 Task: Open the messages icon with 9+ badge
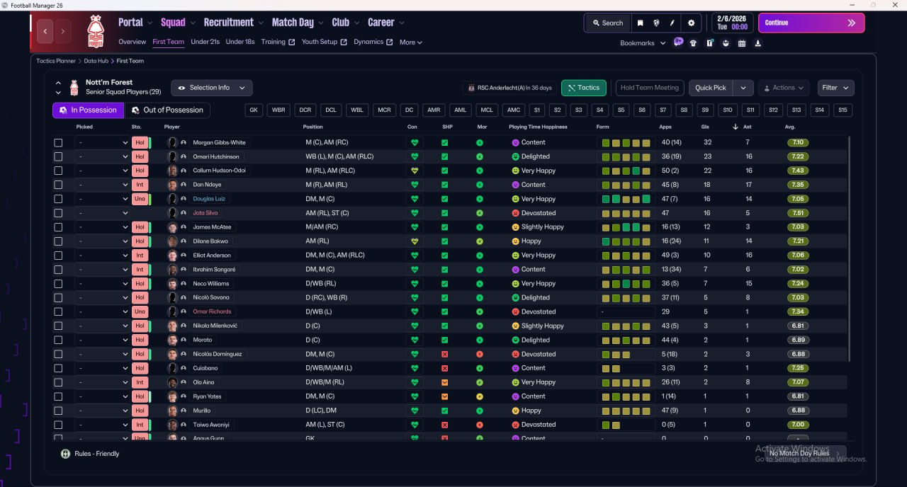pyautogui.click(x=678, y=42)
